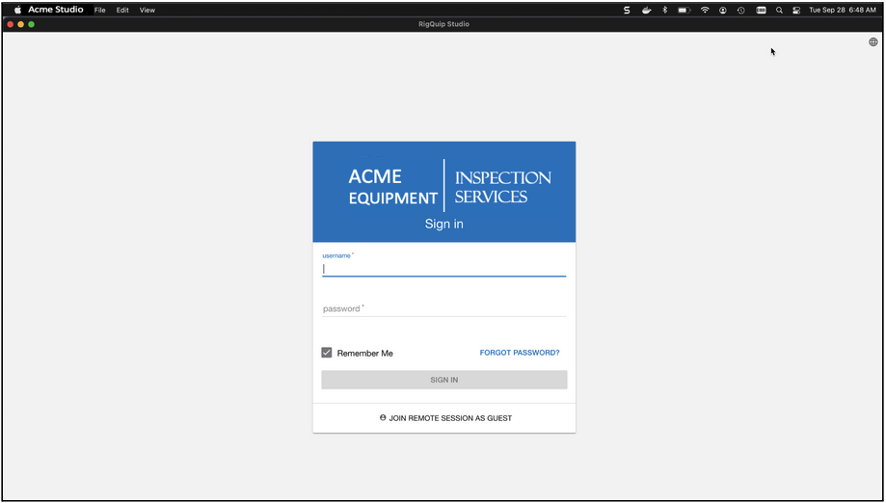Click the Docker whale menu bar icon
The width and height of the screenshot is (886, 503).
tap(646, 11)
